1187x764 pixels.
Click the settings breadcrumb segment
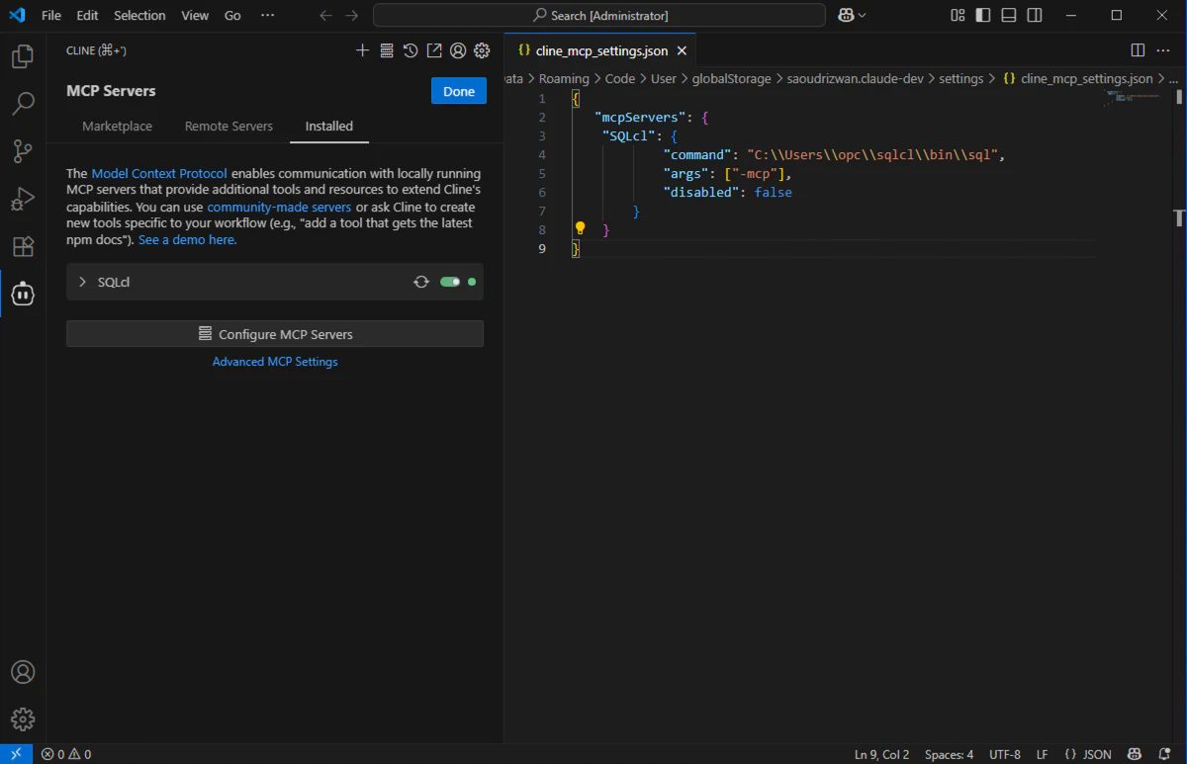[x=960, y=78]
